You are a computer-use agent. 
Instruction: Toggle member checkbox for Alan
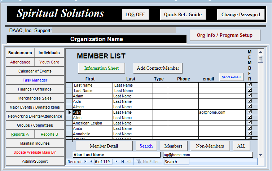250,112
